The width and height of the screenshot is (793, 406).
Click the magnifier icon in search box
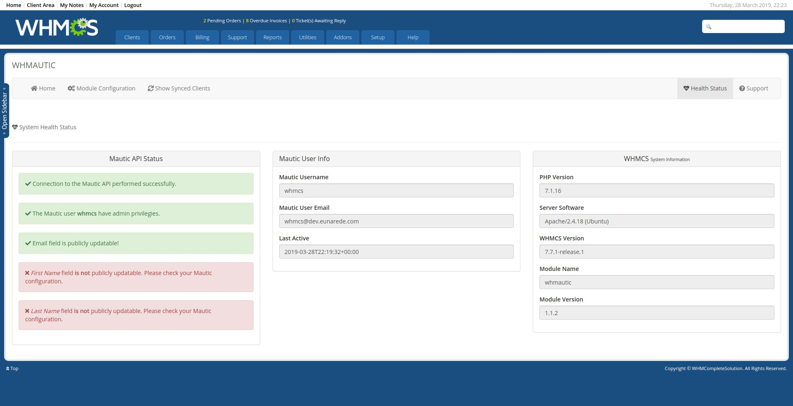[x=708, y=27]
